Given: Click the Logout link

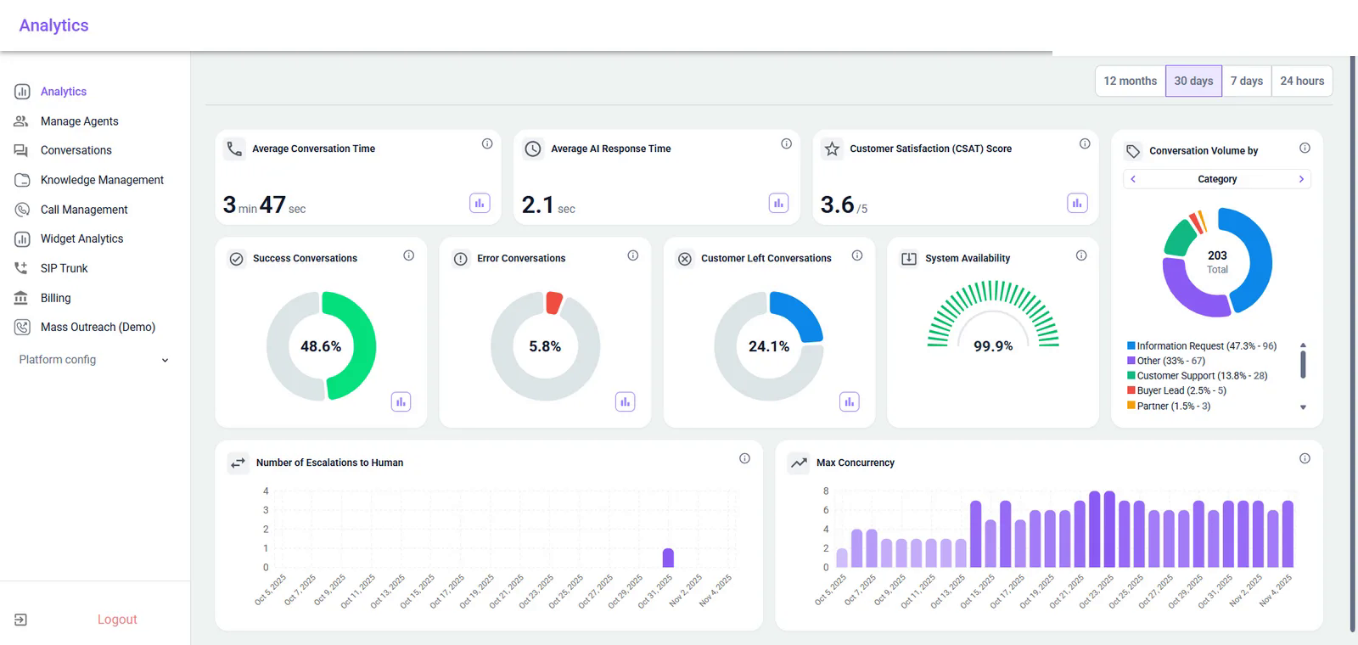Looking at the screenshot, I should [117, 620].
